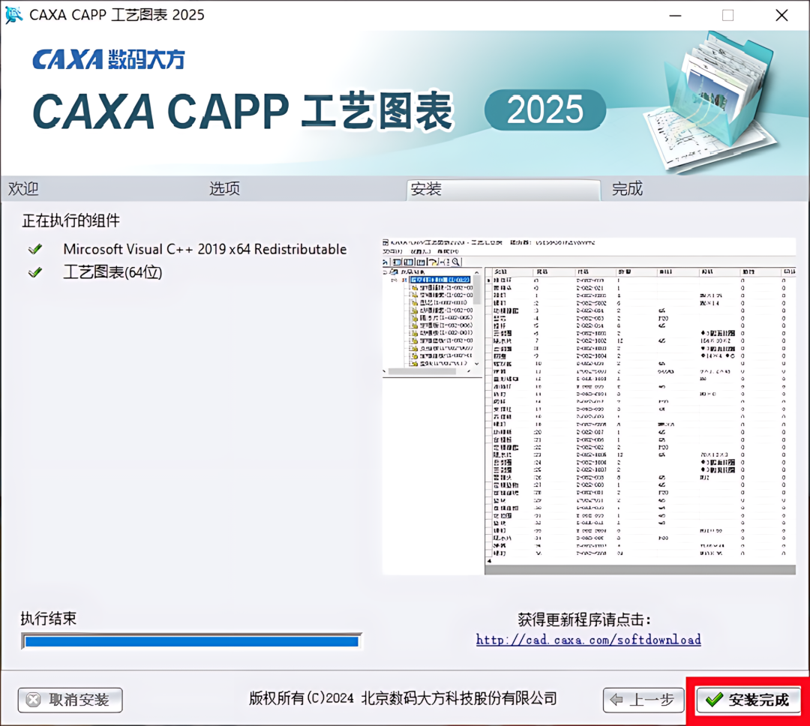Minimize the installer window

tap(675, 16)
